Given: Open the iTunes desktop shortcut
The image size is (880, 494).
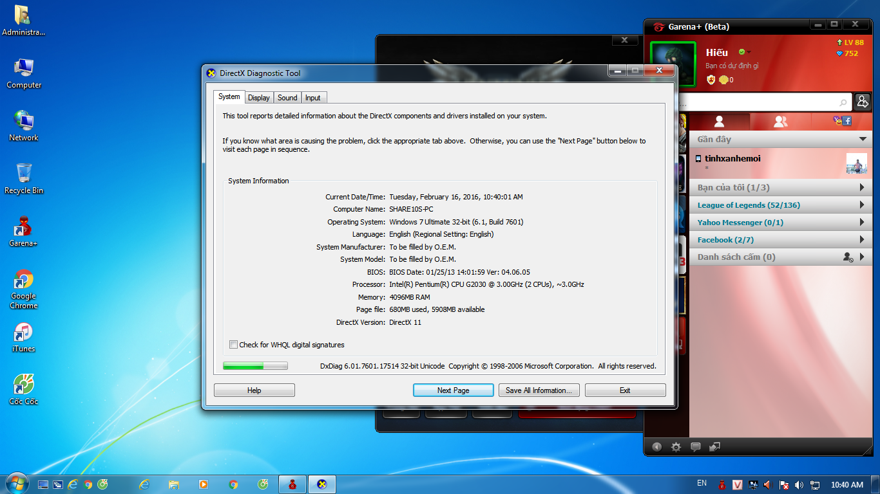Looking at the screenshot, I should (x=23, y=337).
